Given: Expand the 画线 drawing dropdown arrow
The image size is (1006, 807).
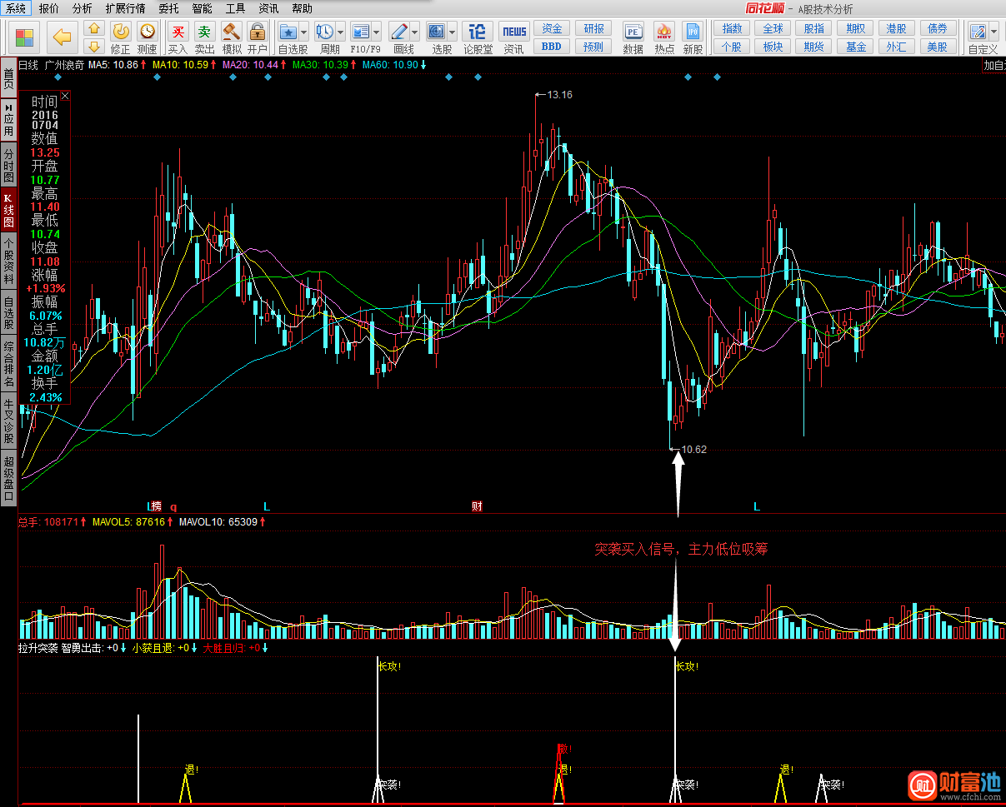Looking at the screenshot, I should point(414,32).
